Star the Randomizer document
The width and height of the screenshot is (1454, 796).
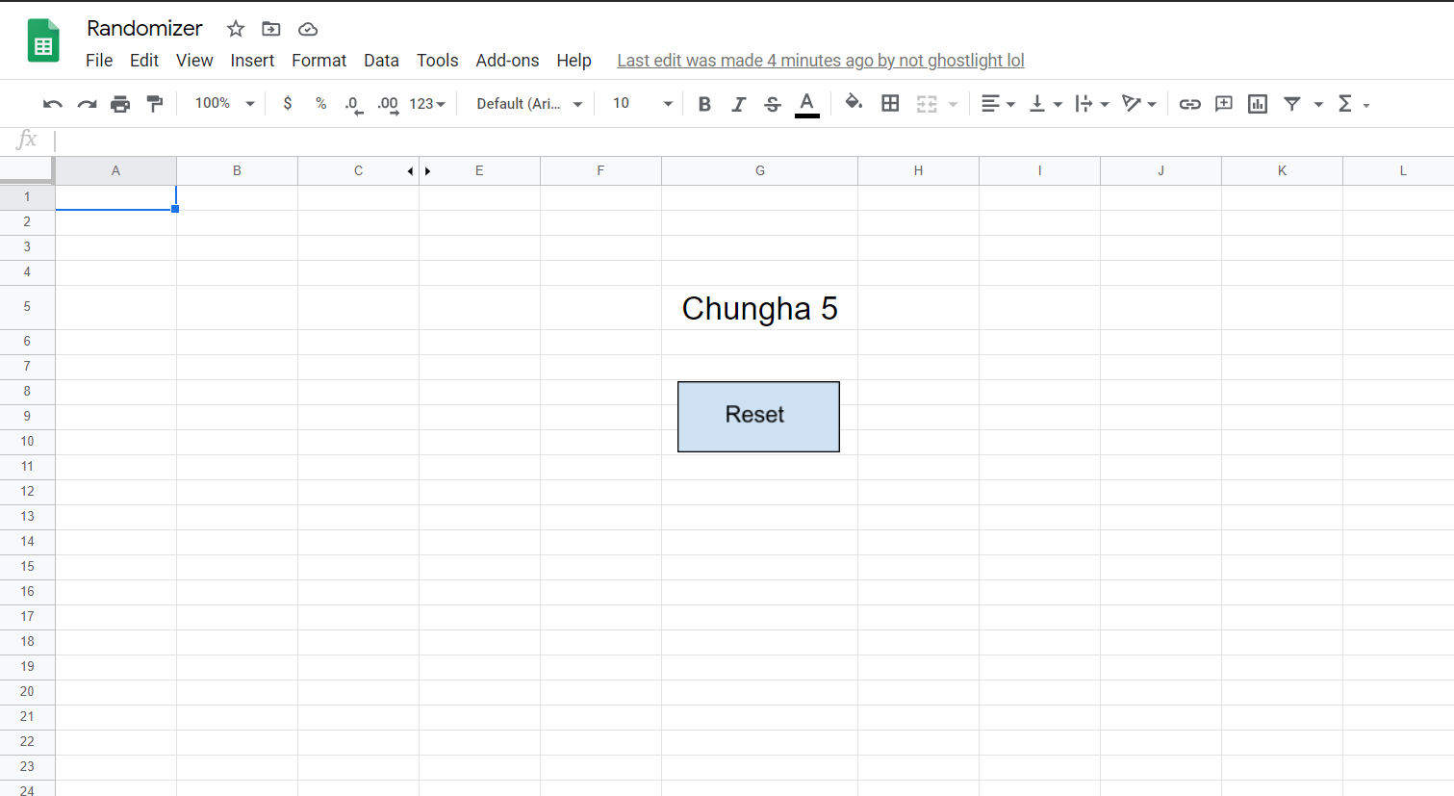(236, 29)
